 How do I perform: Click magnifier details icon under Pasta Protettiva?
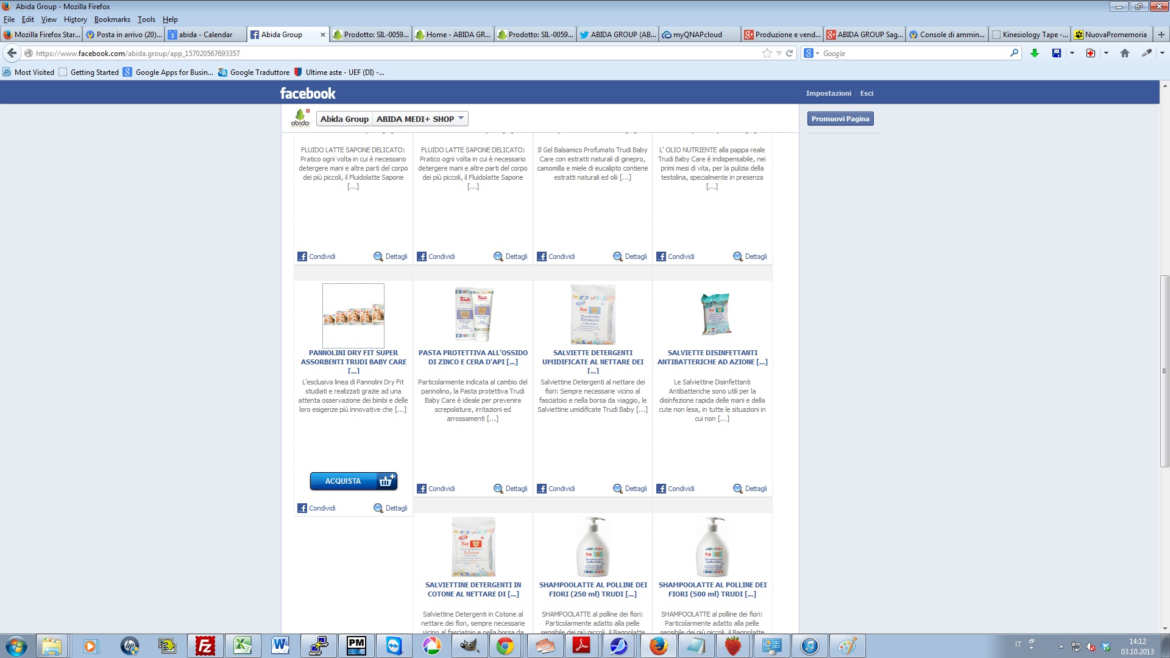(498, 489)
